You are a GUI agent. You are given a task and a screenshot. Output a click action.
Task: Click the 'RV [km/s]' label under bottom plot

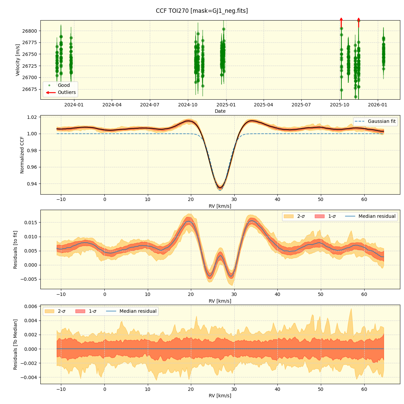coord(220,396)
